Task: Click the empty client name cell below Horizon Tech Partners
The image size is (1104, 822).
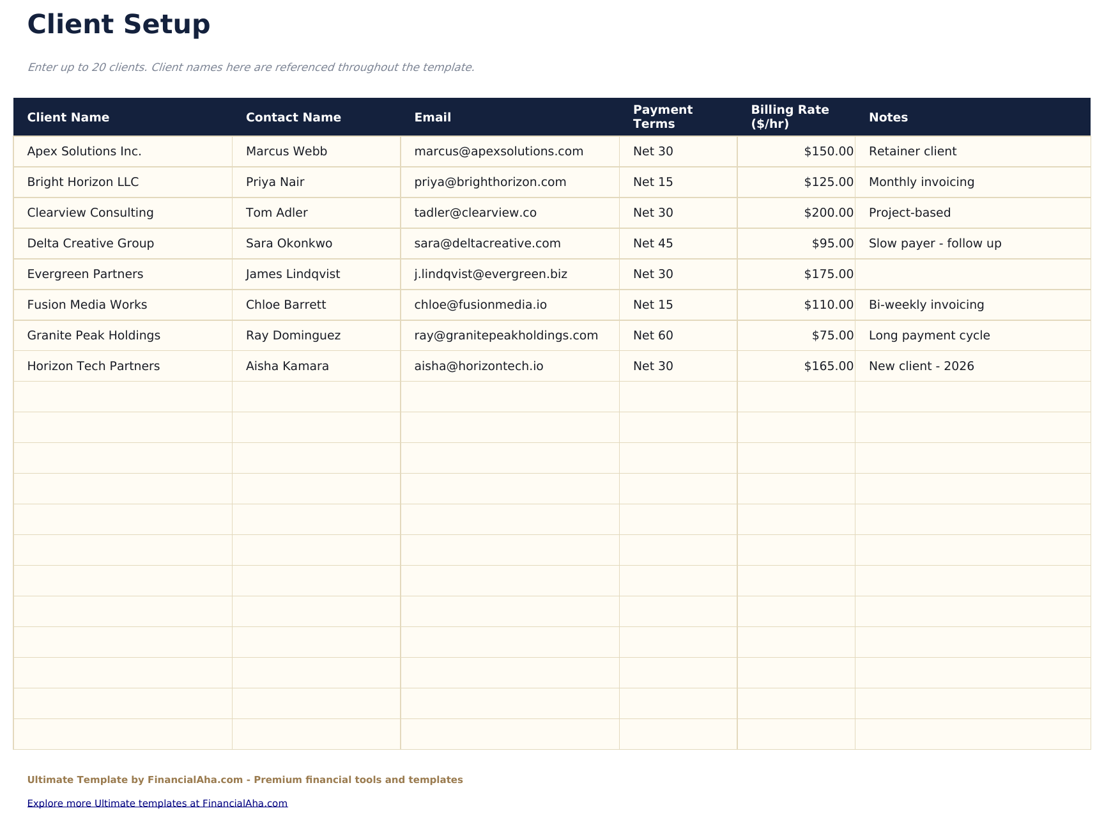Action: coord(121,397)
